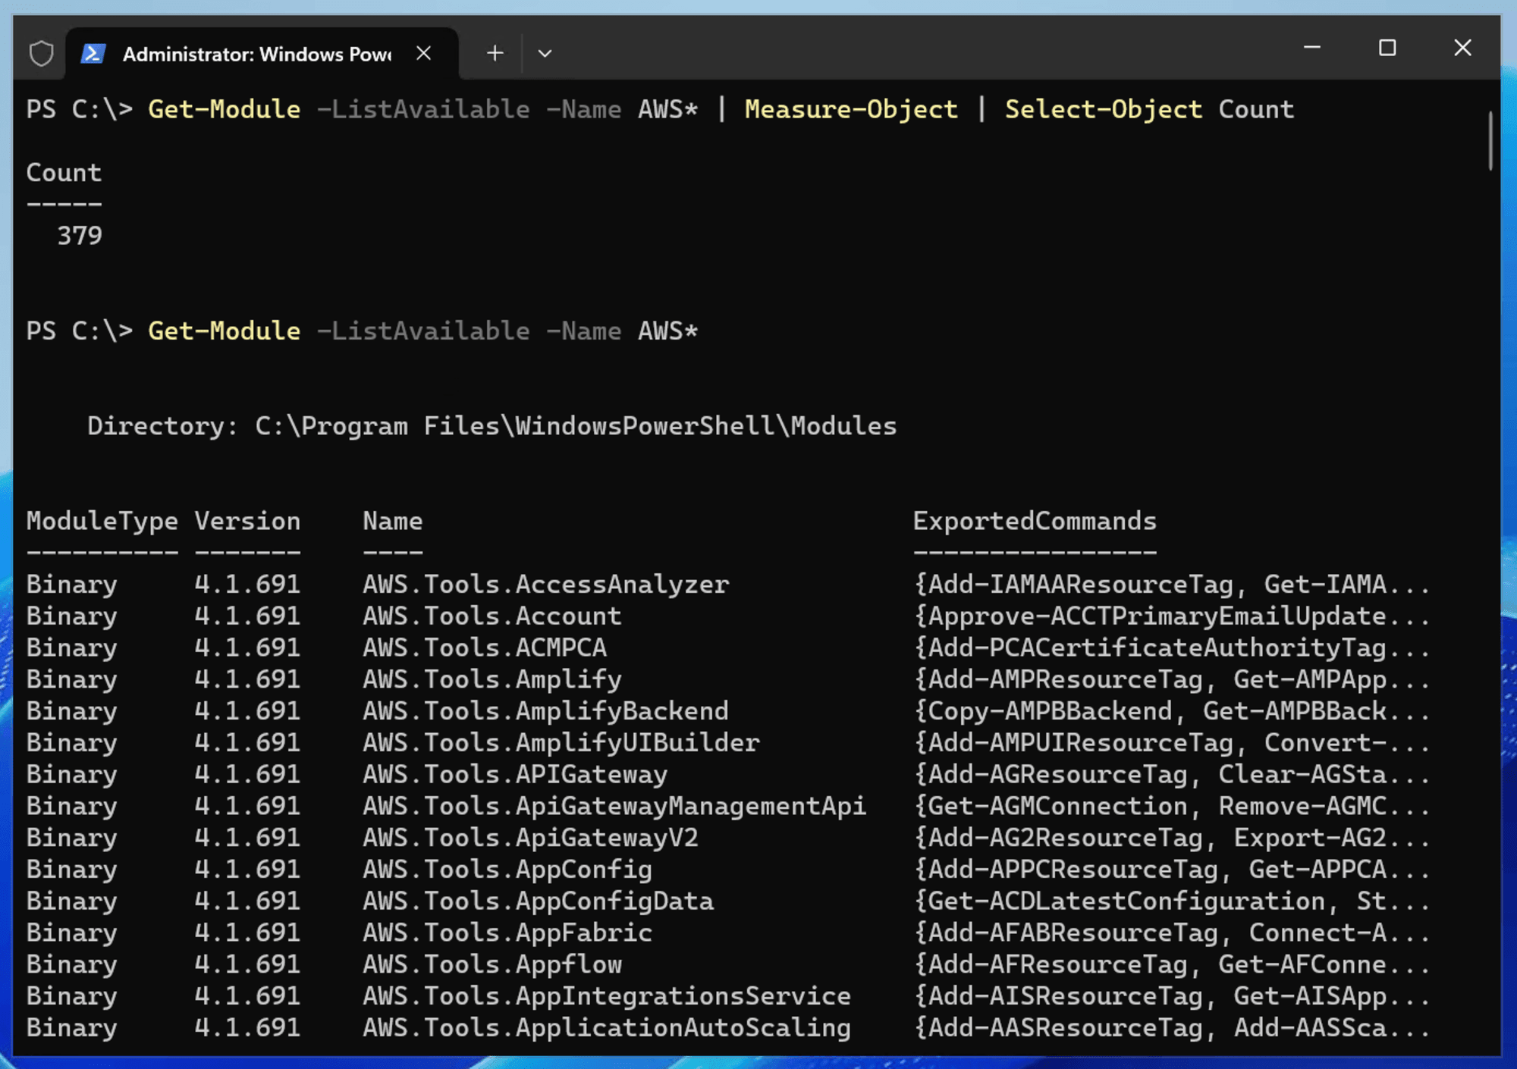Close the terminal window

pyautogui.click(x=1462, y=48)
